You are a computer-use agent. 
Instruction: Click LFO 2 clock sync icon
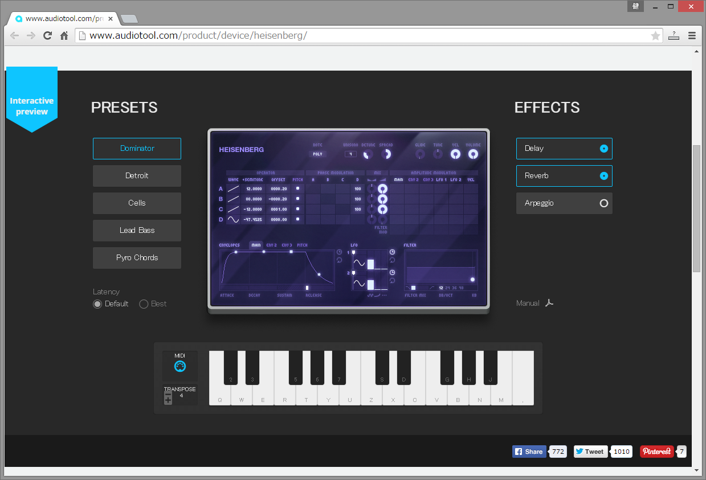(392, 272)
